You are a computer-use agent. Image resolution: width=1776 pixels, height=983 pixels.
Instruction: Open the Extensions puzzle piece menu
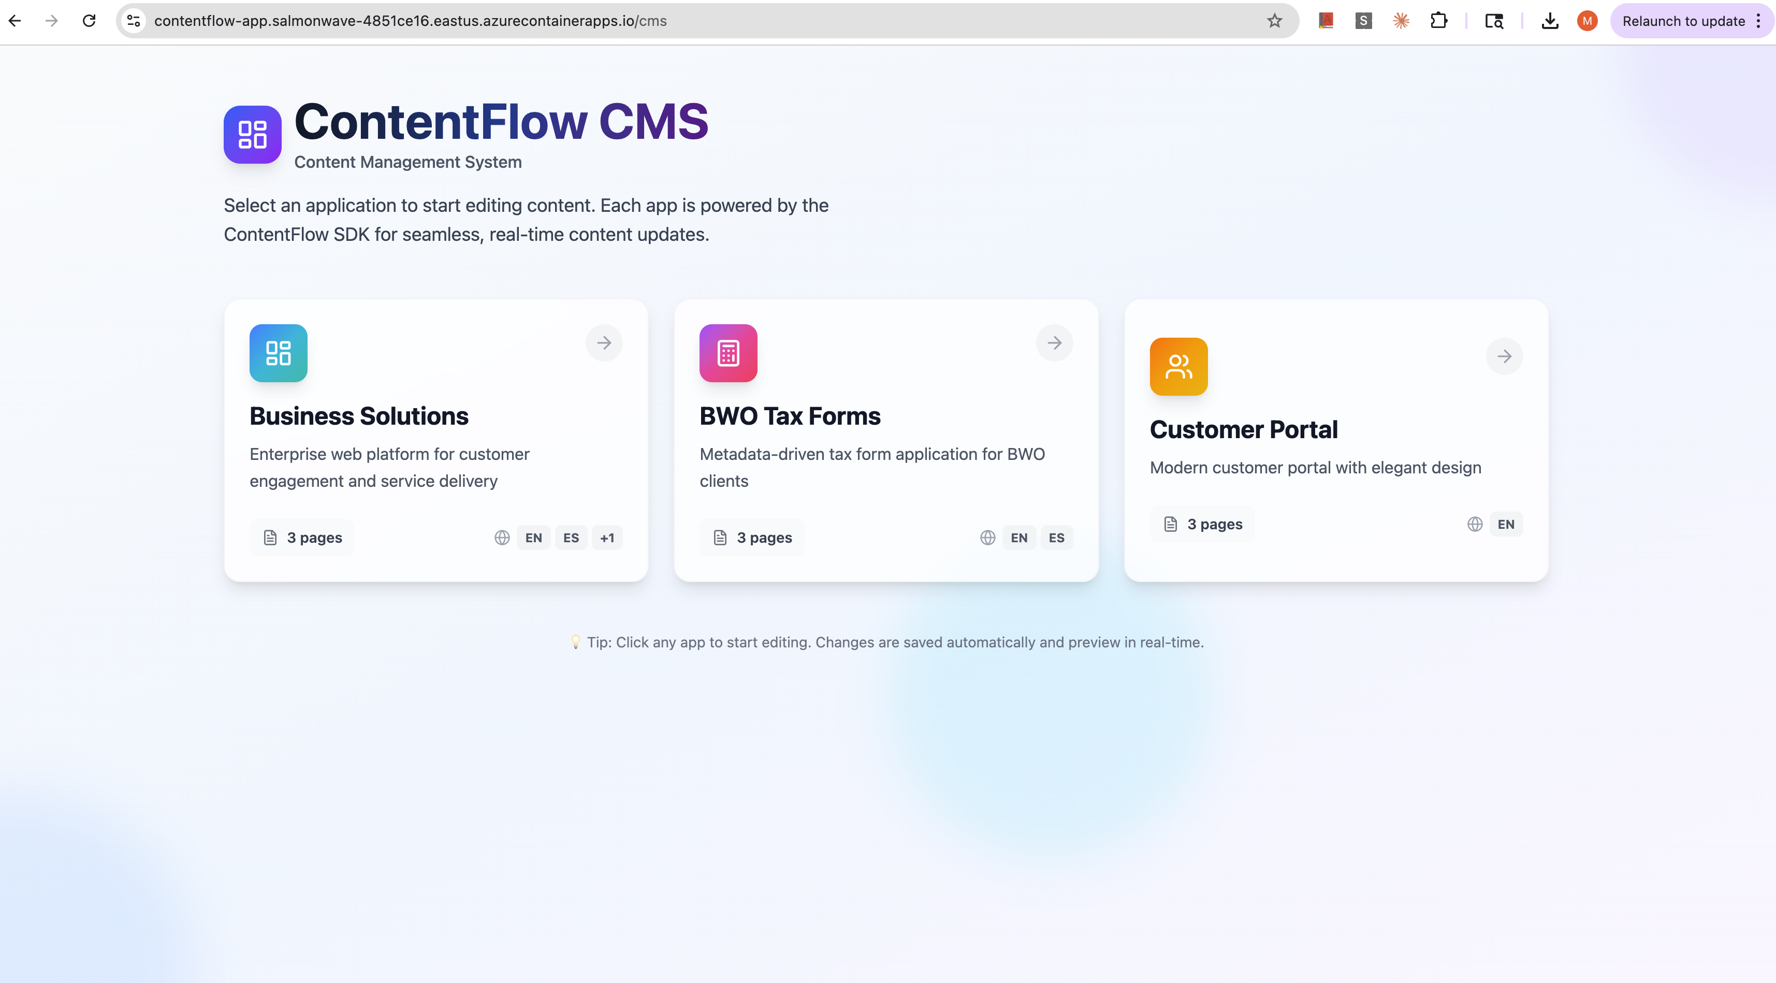[x=1438, y=21]
